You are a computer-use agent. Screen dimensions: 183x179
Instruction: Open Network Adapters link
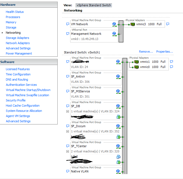point(18,43)
